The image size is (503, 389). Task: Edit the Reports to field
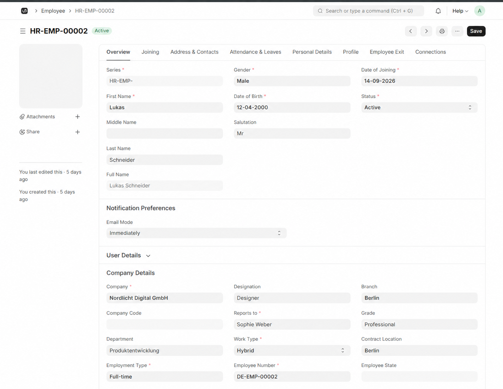coord(292,324)
